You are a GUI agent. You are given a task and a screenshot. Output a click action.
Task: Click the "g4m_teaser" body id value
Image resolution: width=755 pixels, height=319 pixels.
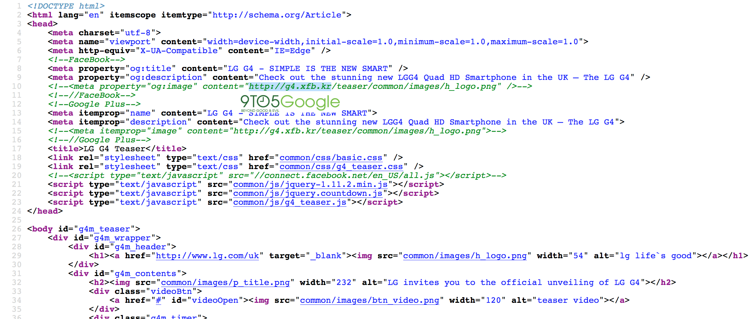tap(104, 229)
